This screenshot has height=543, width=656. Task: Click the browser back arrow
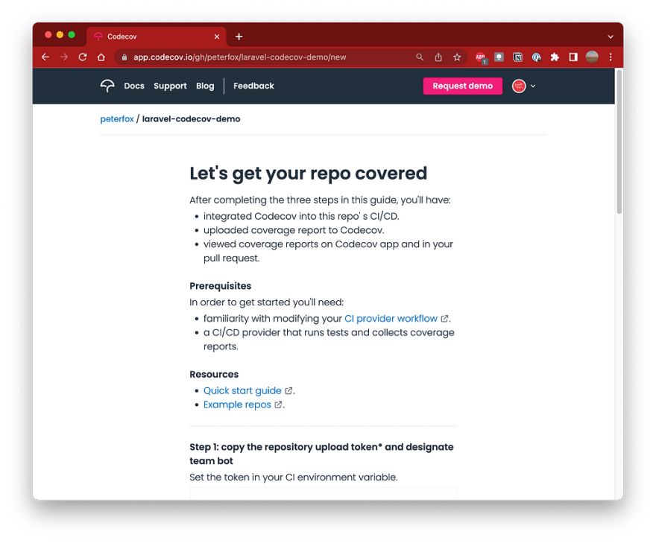[x=45, y=57]
